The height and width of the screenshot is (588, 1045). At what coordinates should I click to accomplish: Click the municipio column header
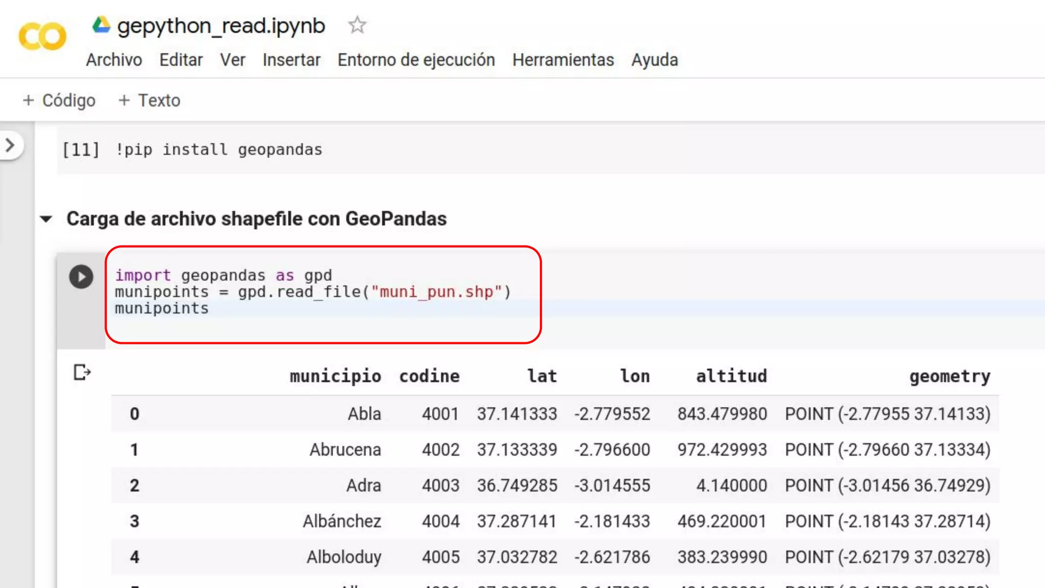click(335, 376)
